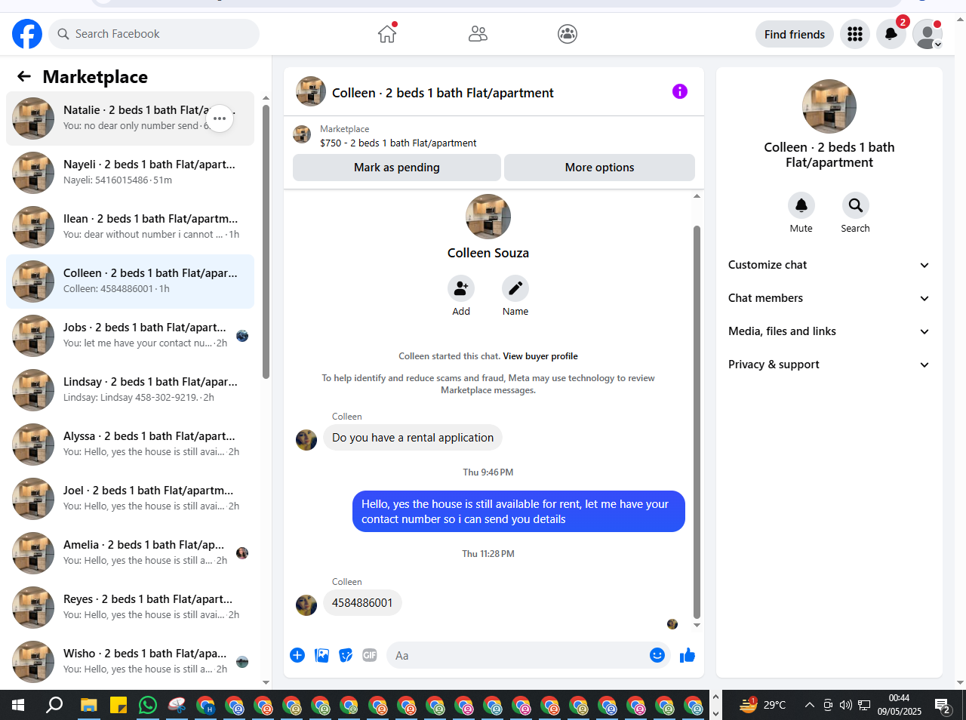966x720 pixels.
Task: Open Jobs conversation
Action: point(130,336)
